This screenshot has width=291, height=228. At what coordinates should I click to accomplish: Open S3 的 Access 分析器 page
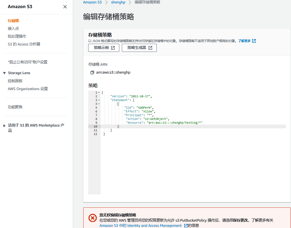click(24, 44)
